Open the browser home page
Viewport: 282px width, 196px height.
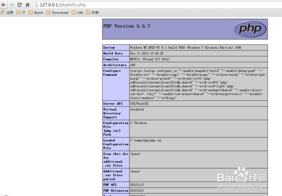click(x=27, y=5)
